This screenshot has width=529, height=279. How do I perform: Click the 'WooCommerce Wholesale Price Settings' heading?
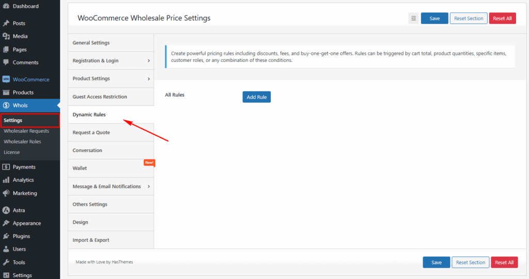coord(144,18)
